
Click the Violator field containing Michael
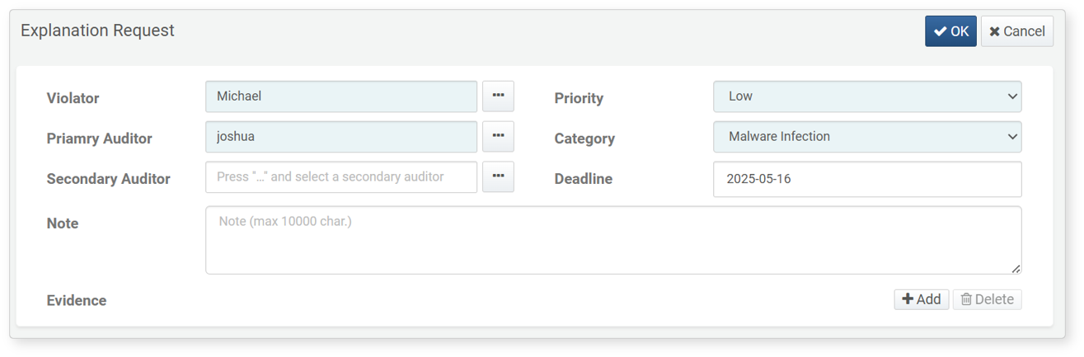[341, 96]
